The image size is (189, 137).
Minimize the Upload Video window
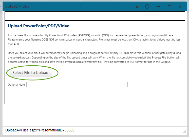[x=158, y=7]
